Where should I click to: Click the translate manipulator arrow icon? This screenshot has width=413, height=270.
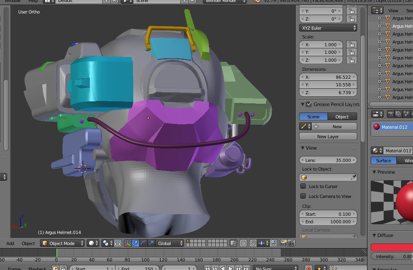click(x=136, y=243)
